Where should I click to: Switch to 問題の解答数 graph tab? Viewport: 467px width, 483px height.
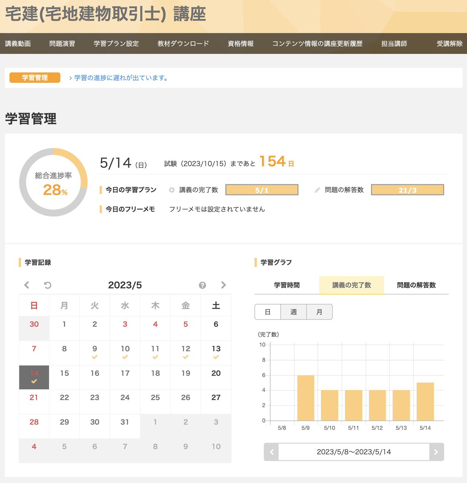(x=416, y=285)
